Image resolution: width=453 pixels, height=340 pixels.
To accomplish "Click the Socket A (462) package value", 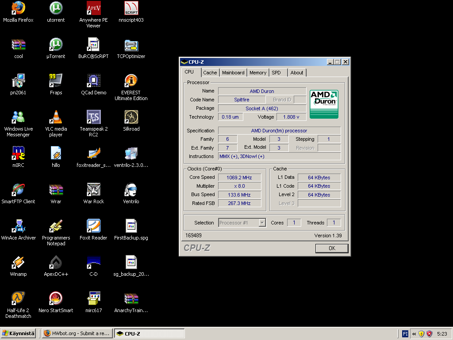I will (x=262, y=108).
